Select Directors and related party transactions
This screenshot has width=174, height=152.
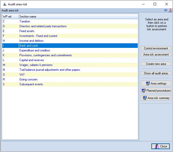[70, 26]
